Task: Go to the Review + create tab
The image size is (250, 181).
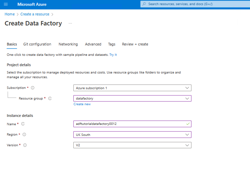Action: (x=135, y=44)
